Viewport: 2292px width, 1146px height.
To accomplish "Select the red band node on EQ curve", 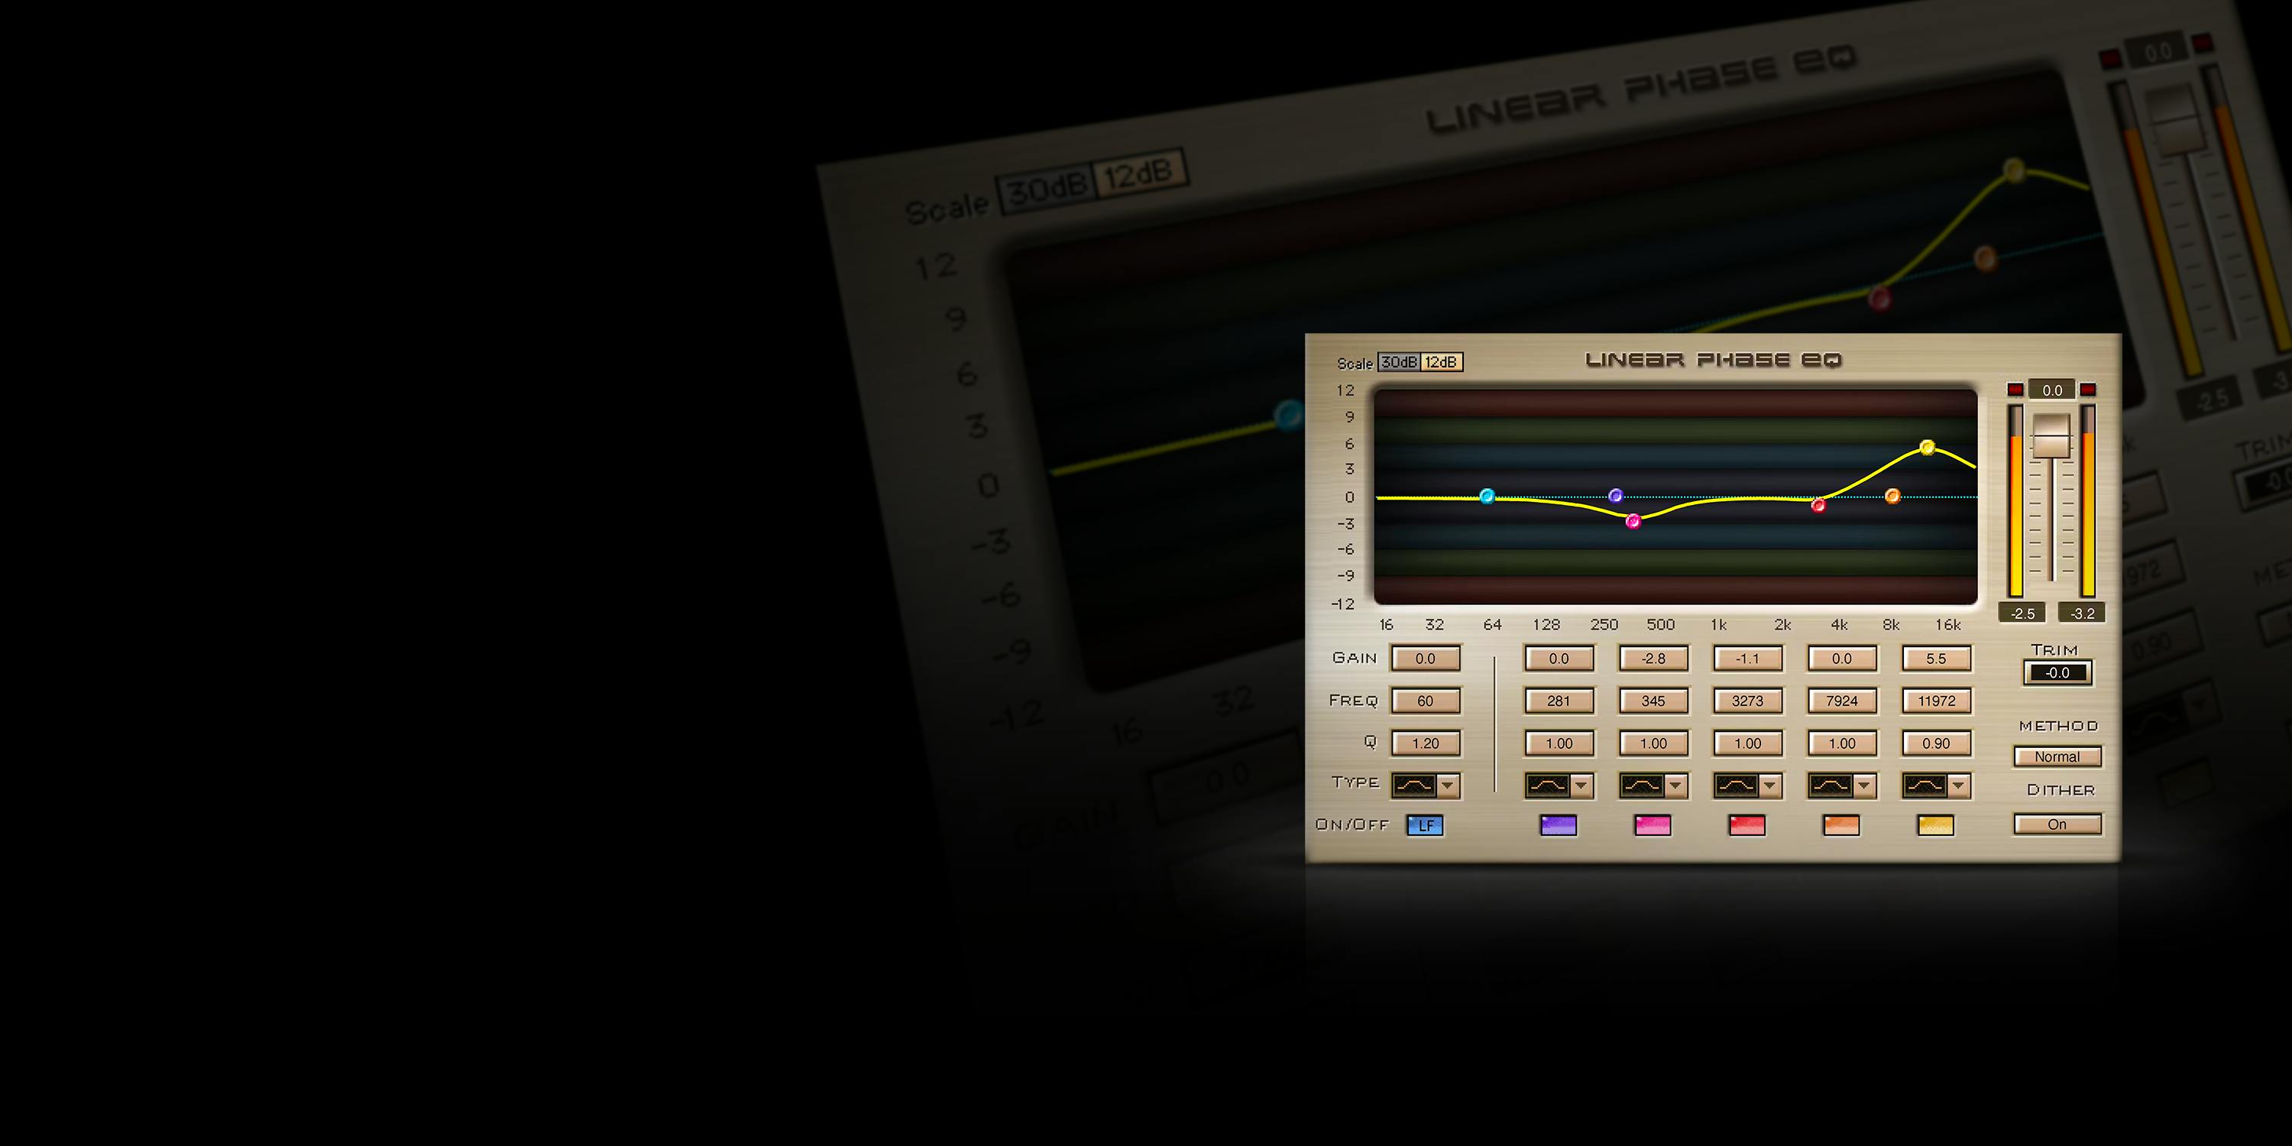I will click(x=1818, y=505).
